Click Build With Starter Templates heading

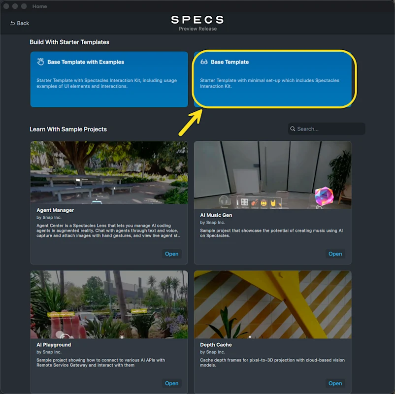pos(69,42)
